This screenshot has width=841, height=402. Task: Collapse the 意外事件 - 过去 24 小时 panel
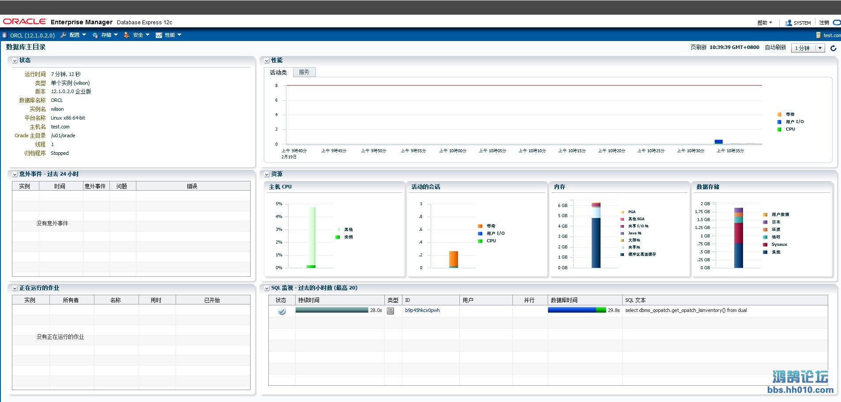point(15,174)
